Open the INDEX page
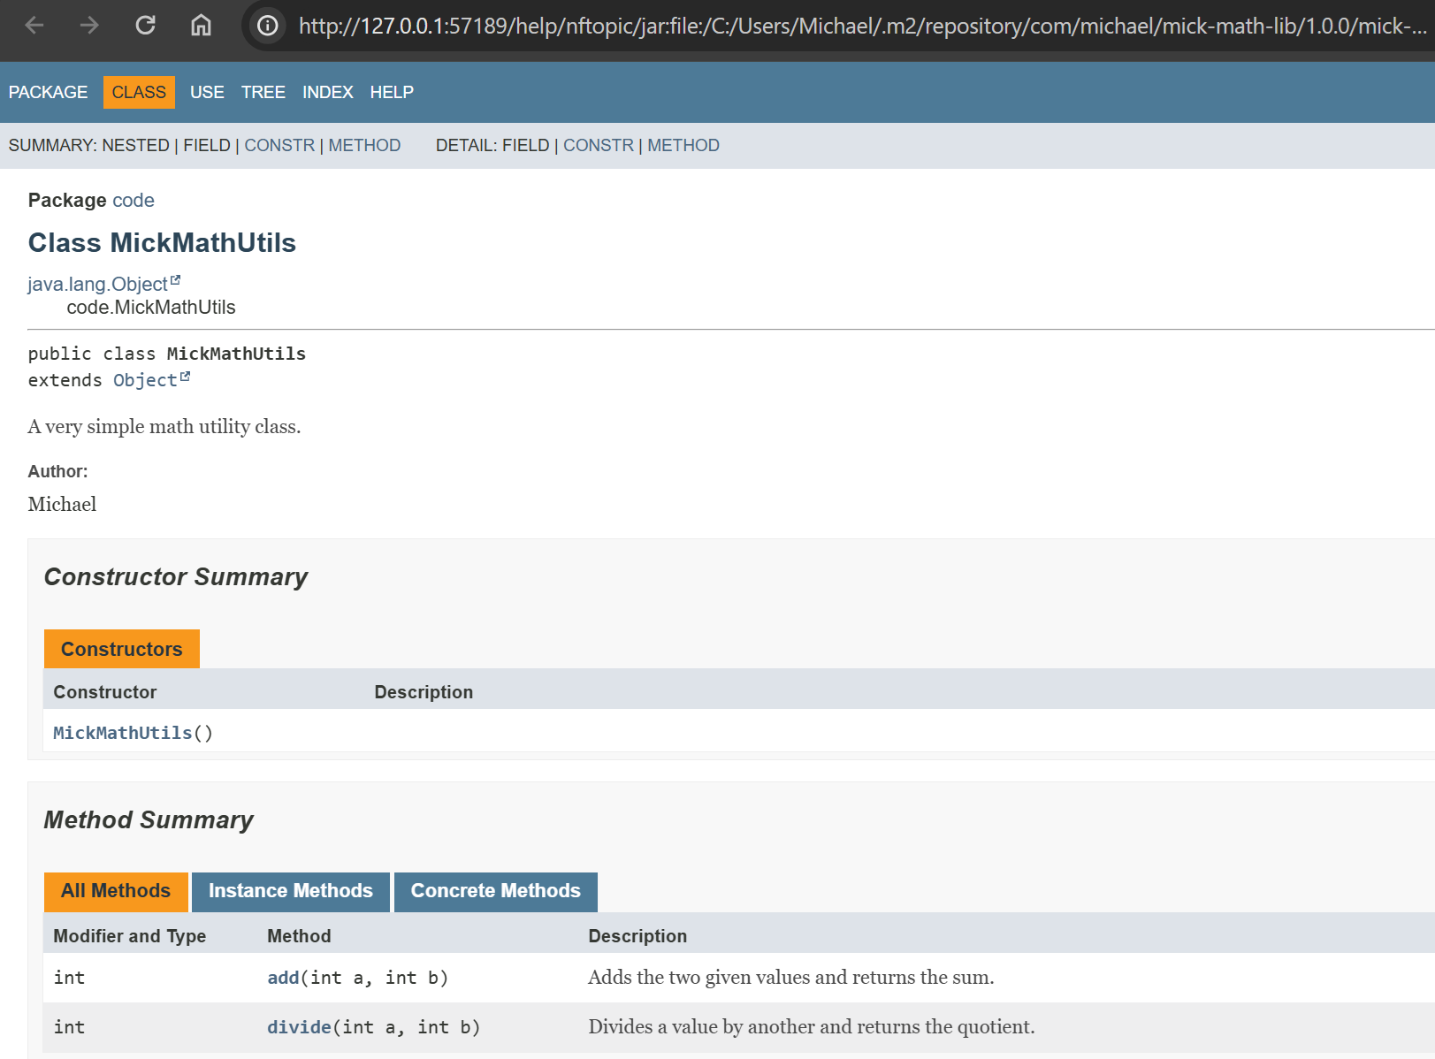This screenshot has height=1059, width=1435. click(327, 92)
